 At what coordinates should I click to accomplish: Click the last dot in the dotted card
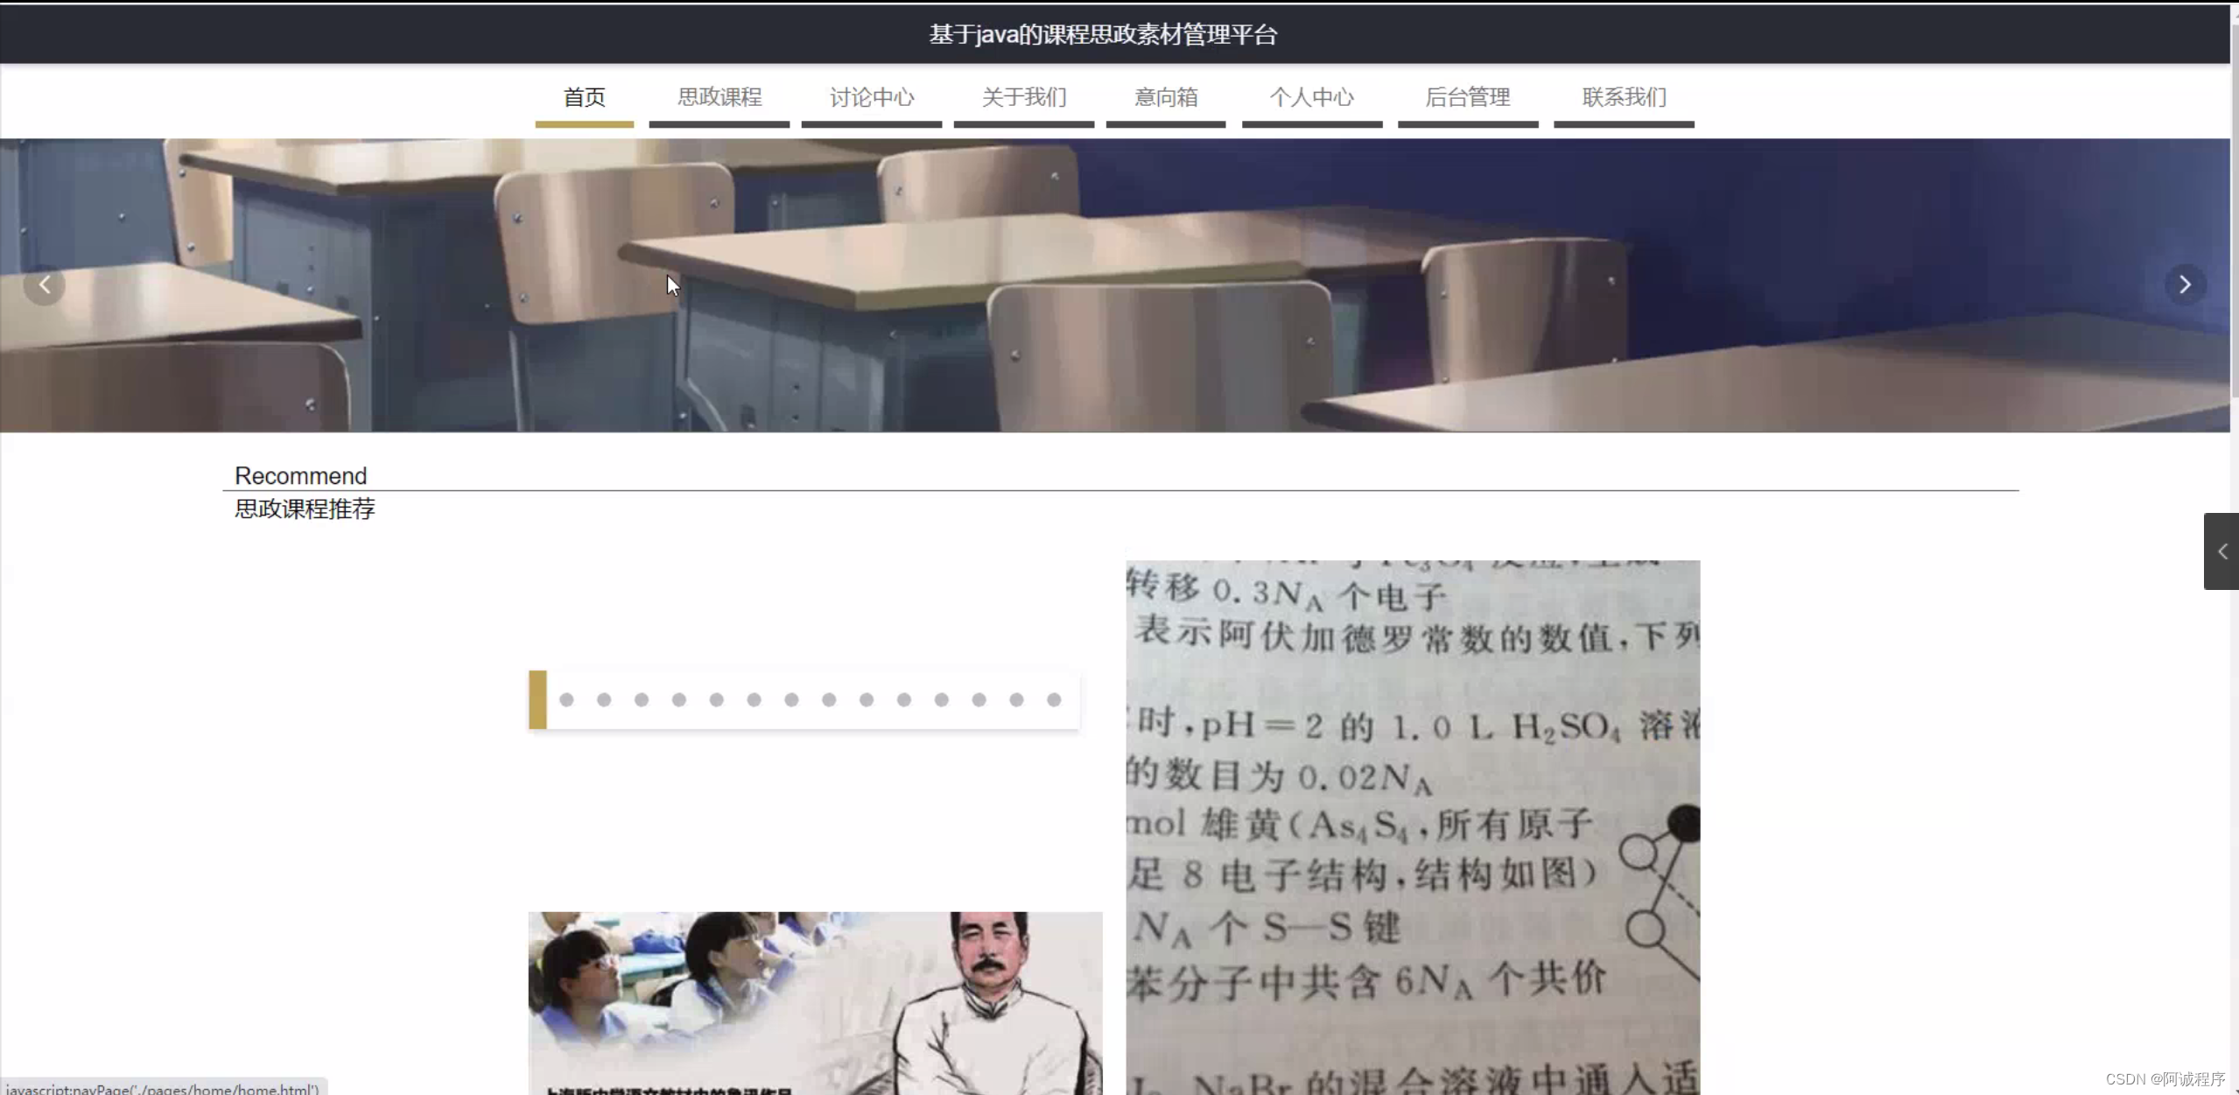pos(1054,699)
